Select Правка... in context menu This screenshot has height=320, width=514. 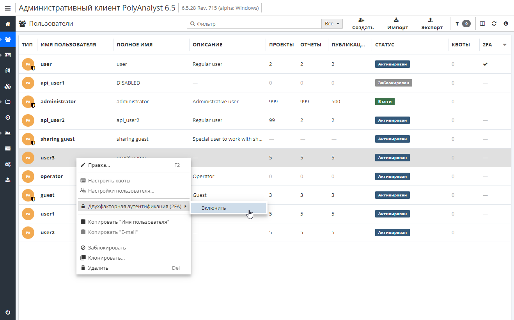pyautogui.click(x=133, y=165)
